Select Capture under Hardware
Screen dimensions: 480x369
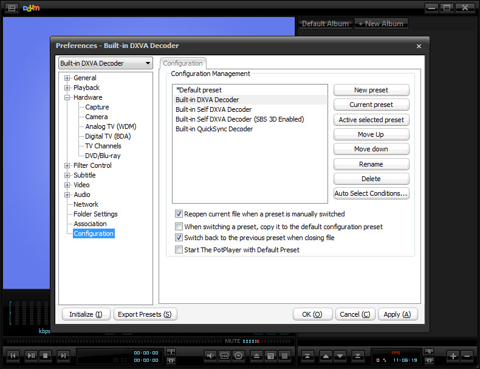97,107
